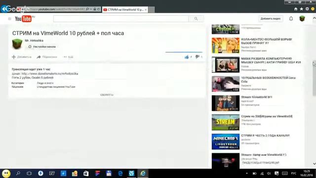This screenshot has height=178, width=316.
Task: Click the Internet Explorer back arrow button
Action: 4,9
